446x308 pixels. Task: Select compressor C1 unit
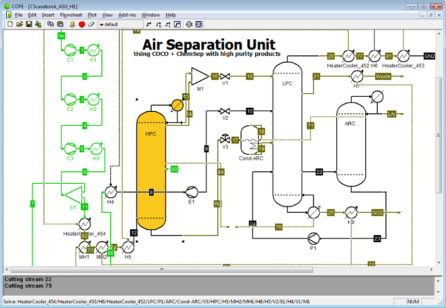(70, 50)
